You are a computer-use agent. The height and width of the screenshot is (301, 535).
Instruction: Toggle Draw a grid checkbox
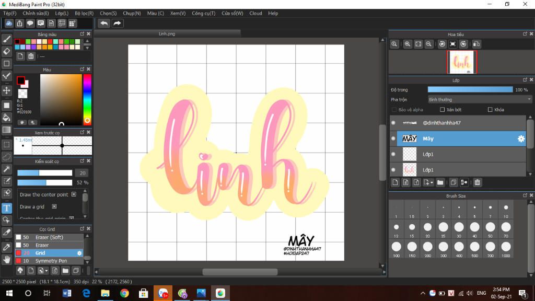(x=54, y=206)
